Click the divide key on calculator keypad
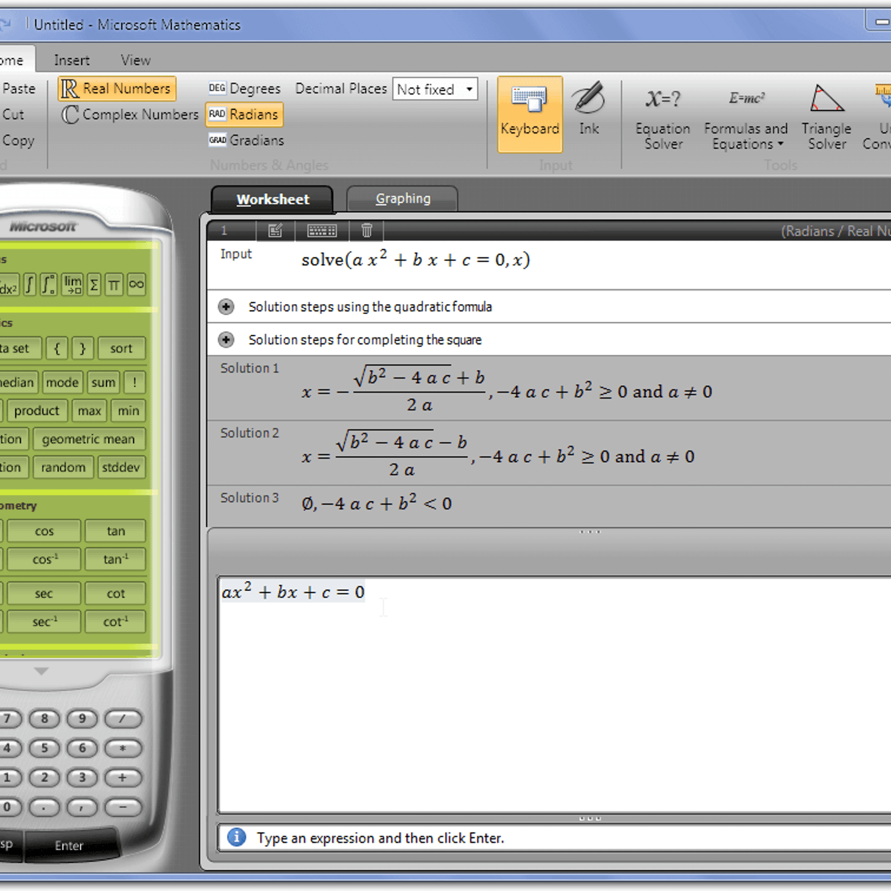Screen dimensions: 891x891 tap(123, 719)
